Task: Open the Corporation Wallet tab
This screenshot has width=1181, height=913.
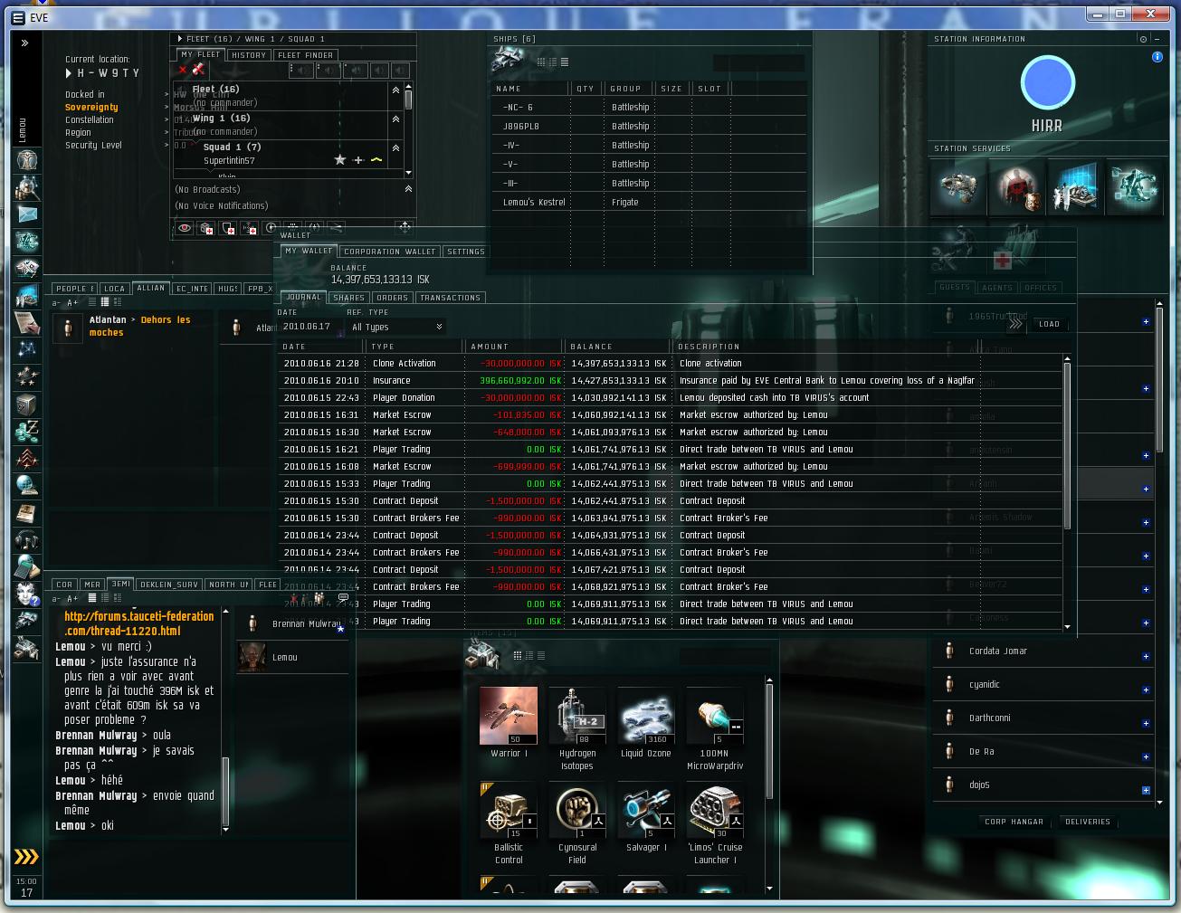Action: (x=390, y=252)
